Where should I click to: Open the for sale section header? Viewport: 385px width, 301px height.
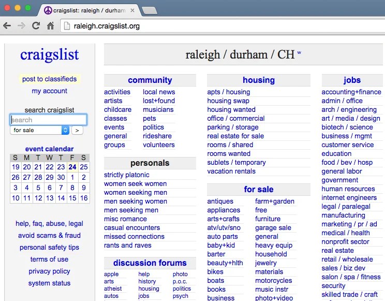(x=259, y=189)
